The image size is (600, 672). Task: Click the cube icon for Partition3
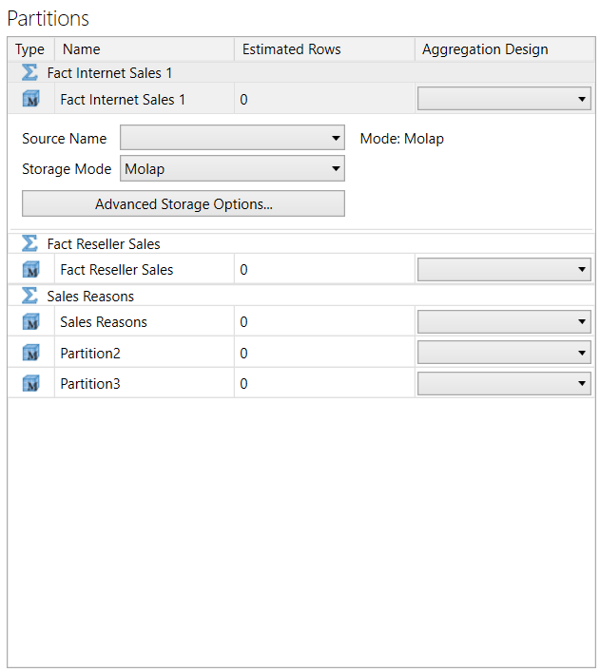[x=30, y=384]
